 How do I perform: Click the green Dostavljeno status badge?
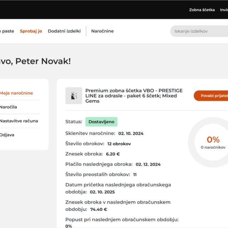click(x=101, y=122)
